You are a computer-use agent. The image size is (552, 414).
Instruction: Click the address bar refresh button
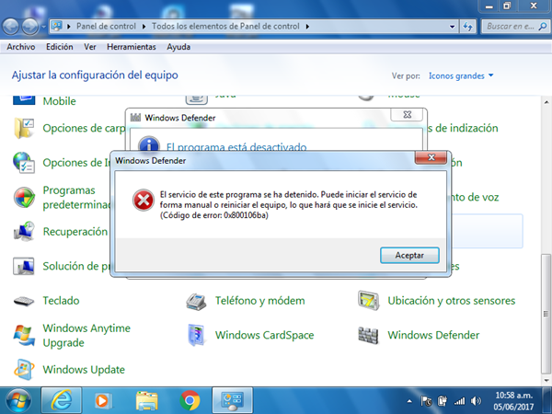tap(468, 27)
